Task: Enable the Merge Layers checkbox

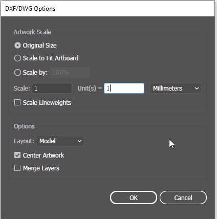Action: click(17, 168)
